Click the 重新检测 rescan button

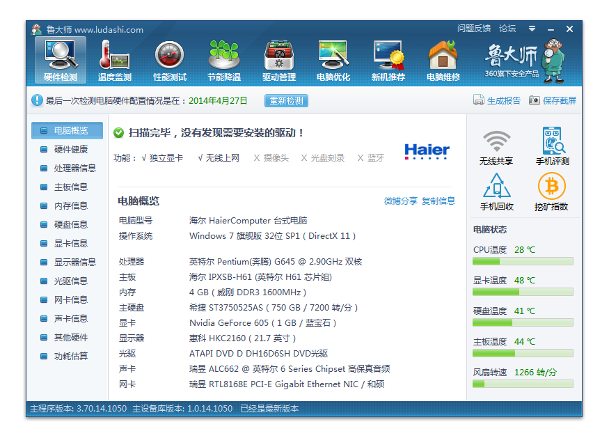coord(285,100)
